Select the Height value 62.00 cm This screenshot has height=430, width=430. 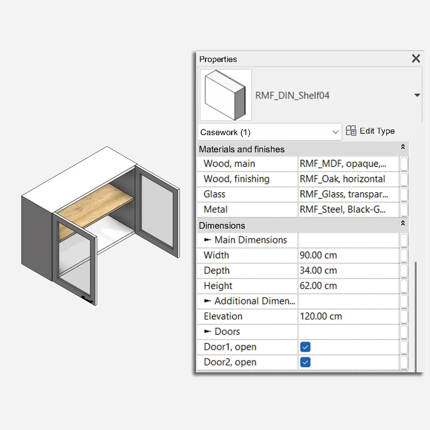coord(348,286)
